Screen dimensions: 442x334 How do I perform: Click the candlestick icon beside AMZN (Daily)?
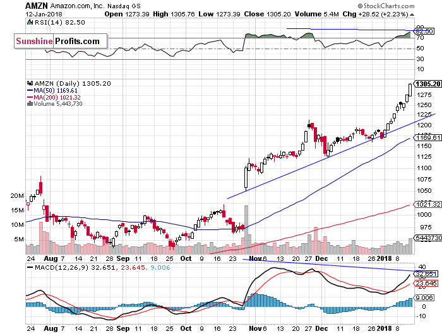30,83
